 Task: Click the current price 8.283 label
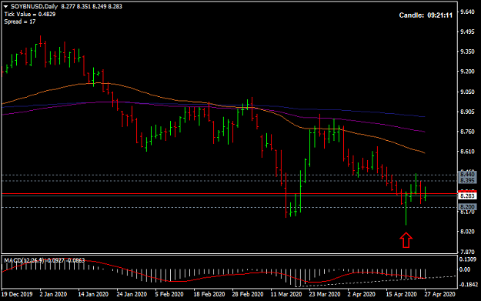(x=467, y=196)
